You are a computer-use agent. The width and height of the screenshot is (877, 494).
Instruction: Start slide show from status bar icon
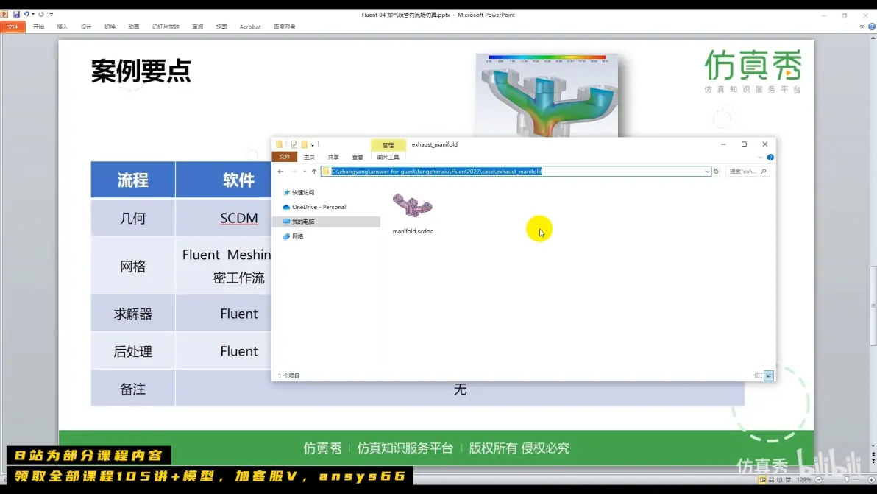point(788,479)
